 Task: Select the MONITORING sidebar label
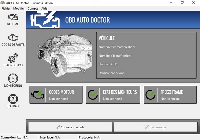[x=13, y=86]
